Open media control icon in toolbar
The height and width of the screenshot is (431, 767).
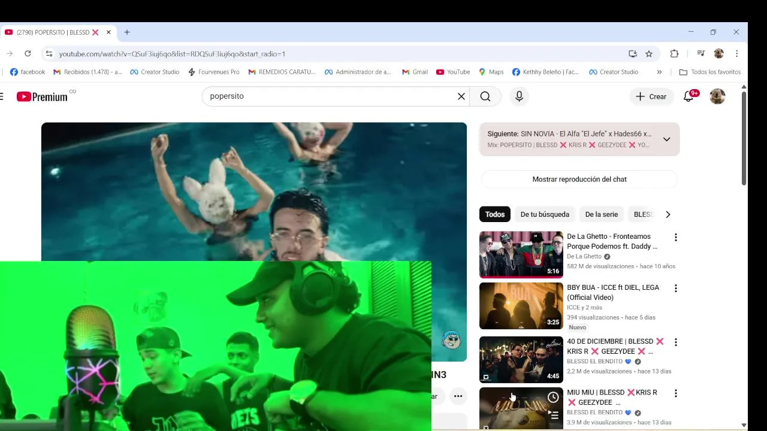pos(700,54)
